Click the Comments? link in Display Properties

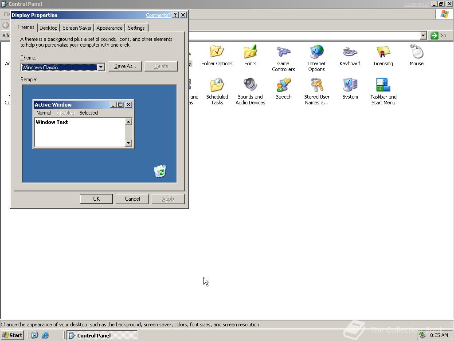(x=158, y=15)
